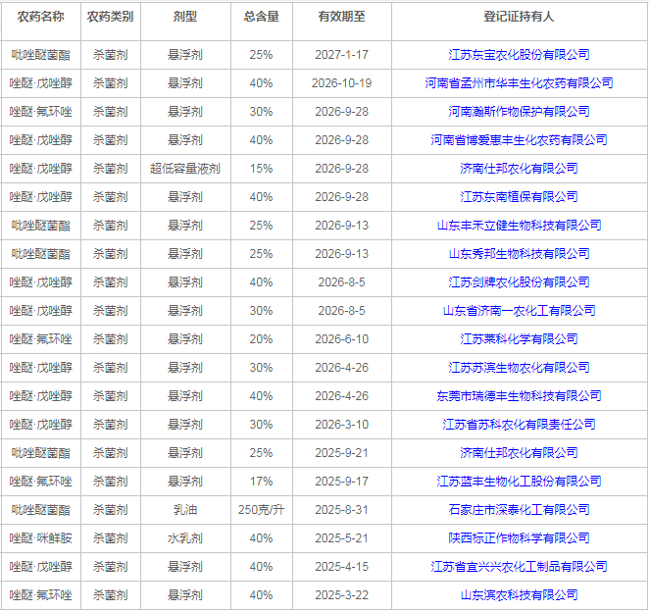
Task: Click the 山东滨农科技有限公司 link
Action: click(x=519, y=595)
